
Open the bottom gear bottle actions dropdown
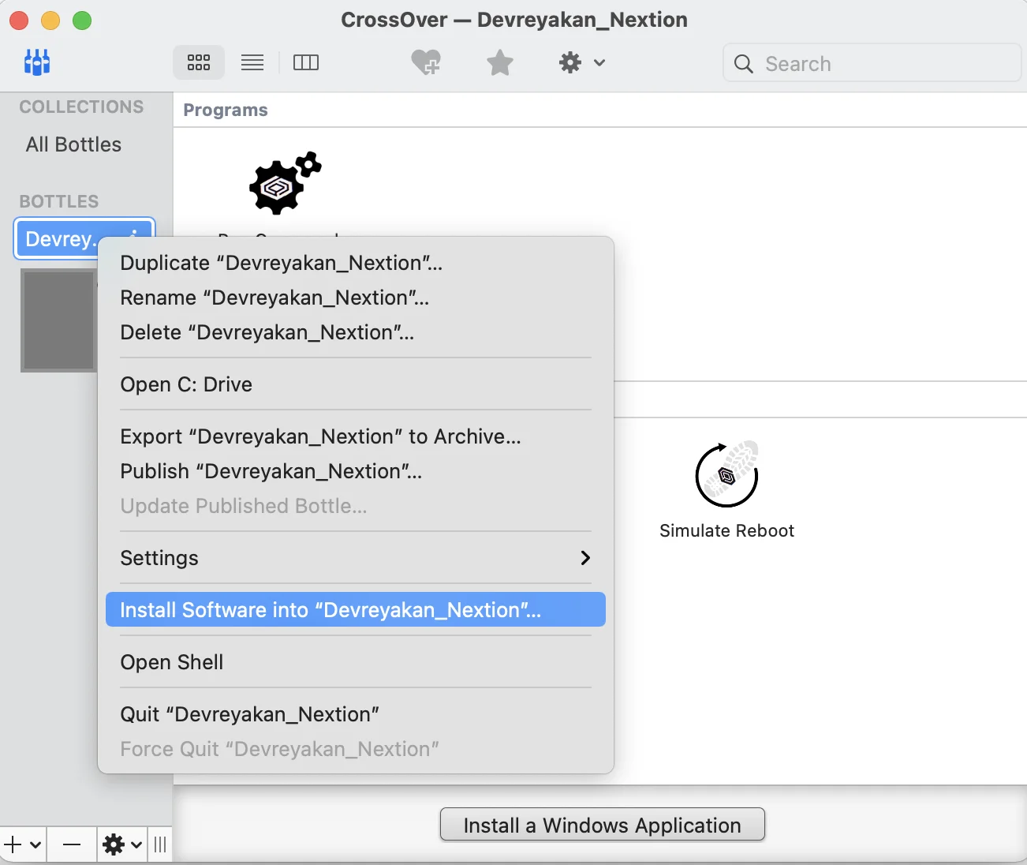click(x=122, y=845)
